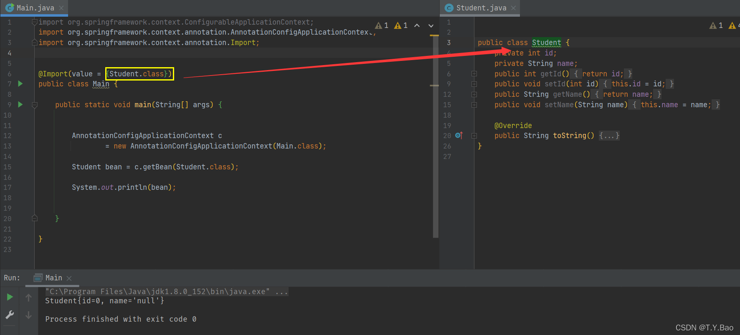This screenshot has width=740, height=335.
Task: Click the folded {...} toString body
Action: point(609,136)
